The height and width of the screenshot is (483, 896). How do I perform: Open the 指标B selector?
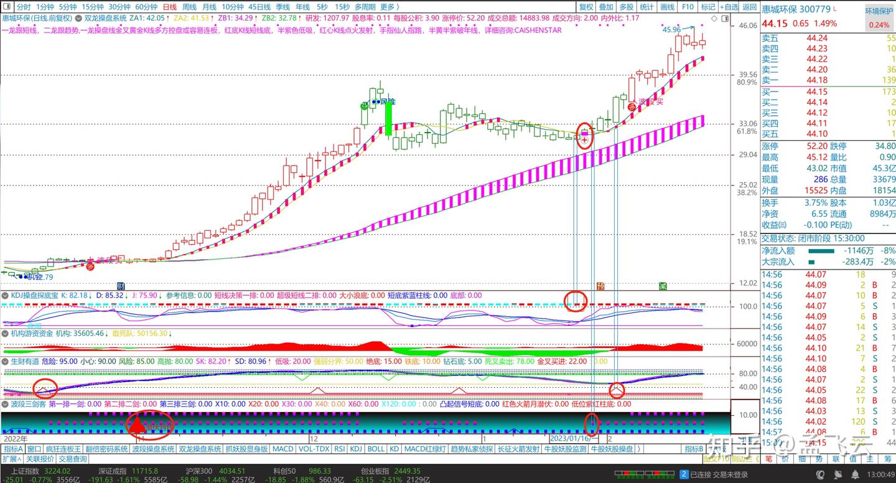[x=694, y=449]
